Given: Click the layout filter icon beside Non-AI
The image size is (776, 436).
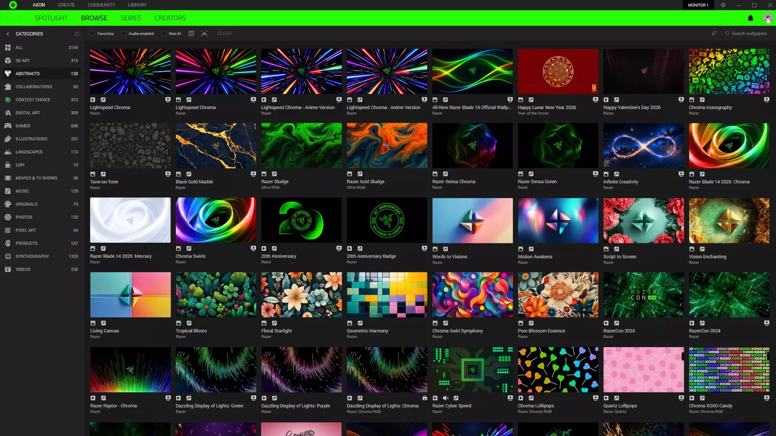Looking at the screenshot, I should (x=191, y=34).
